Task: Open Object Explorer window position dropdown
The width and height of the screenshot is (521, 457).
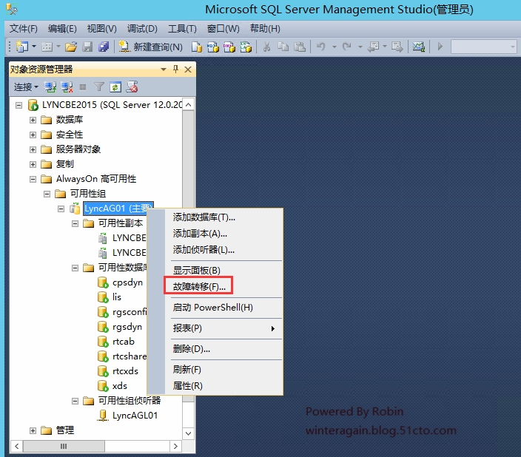Action: [x=163, y=70]
